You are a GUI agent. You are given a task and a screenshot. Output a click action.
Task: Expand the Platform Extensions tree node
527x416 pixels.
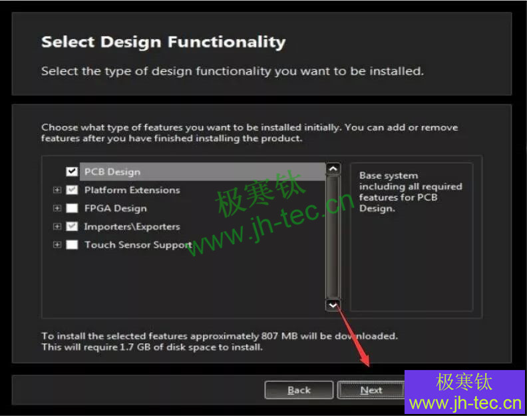point(57,190)
